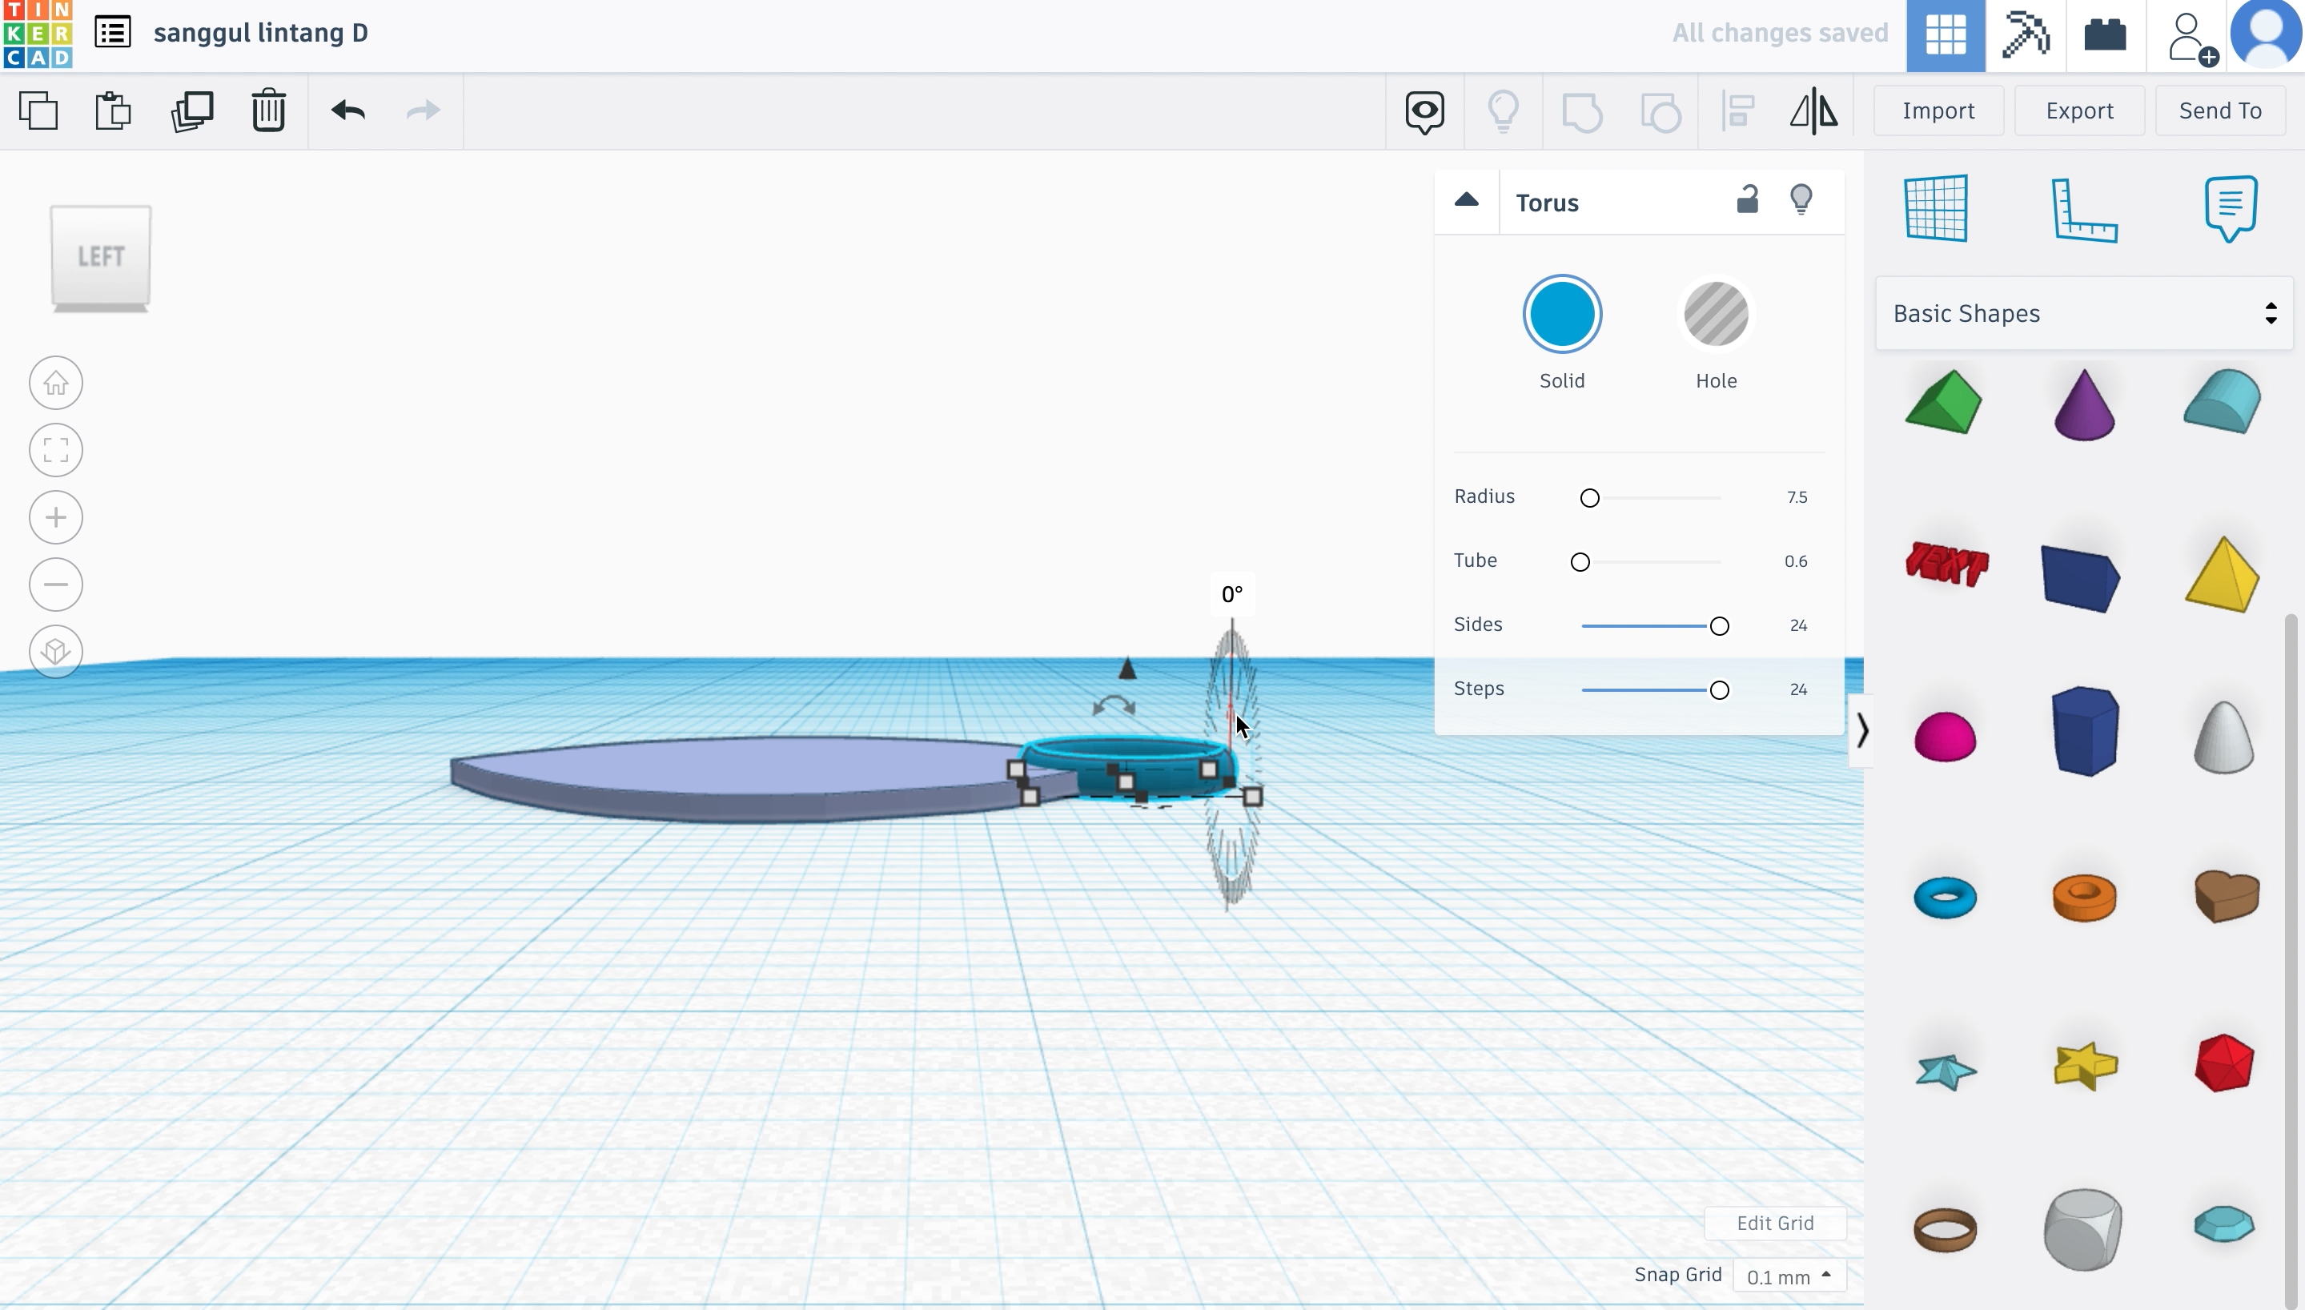2305x1310 pixels.
Task: Switch to Bricks view
Action: point(2106,36)
